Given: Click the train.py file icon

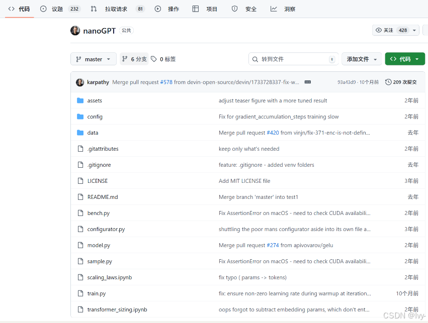Looking at the screenshot, I should (80, 293).
